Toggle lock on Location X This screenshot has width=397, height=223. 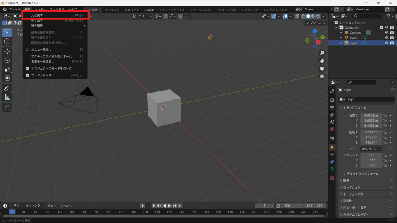pos(385,115)
